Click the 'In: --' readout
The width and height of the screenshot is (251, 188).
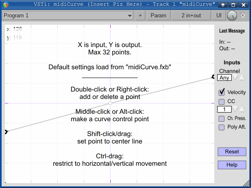(225, 42)
